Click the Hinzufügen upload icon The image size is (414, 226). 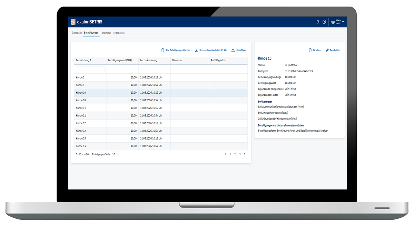coord(233,50)
